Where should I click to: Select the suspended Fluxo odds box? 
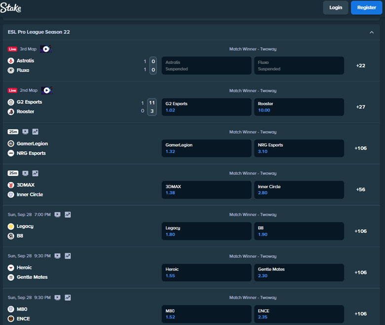pos(299,66)
